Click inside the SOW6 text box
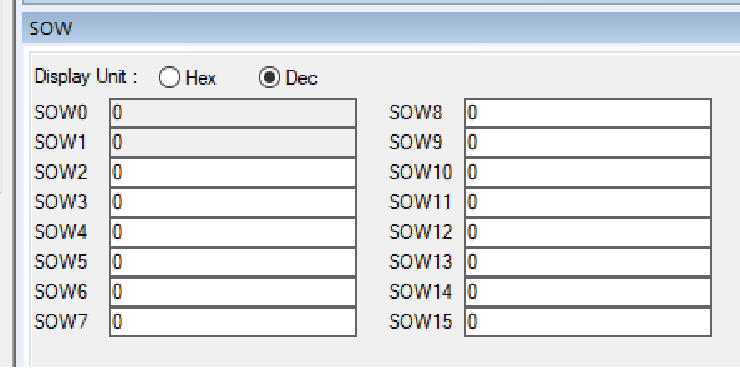740x370 pixels. 232,292
